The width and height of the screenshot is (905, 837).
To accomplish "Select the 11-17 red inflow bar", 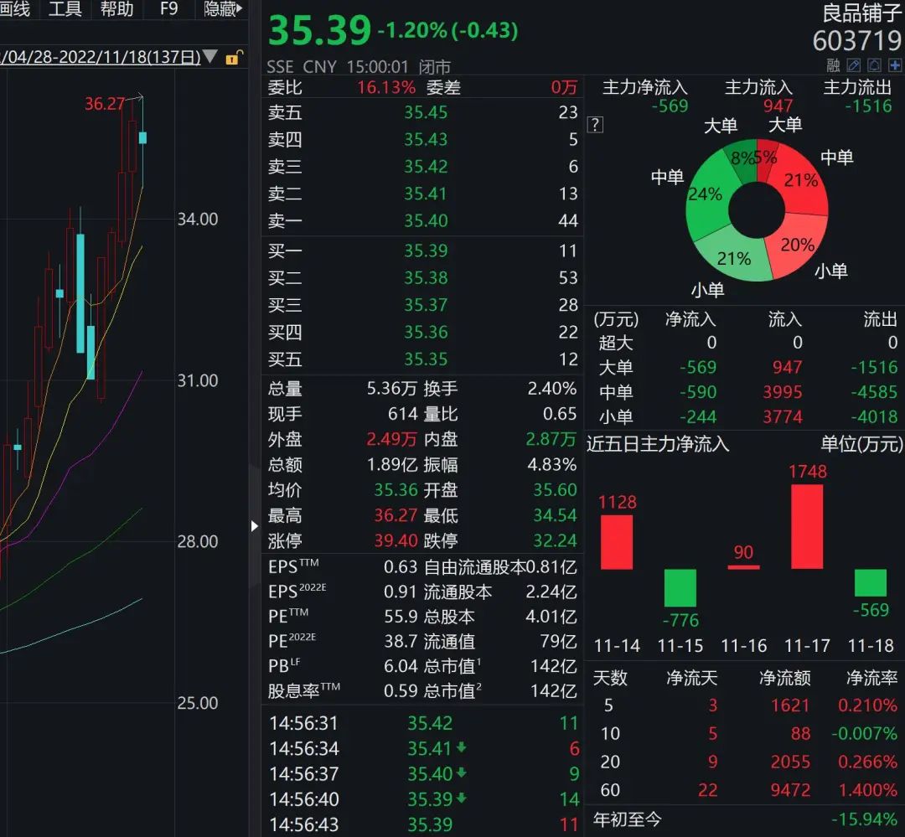I will coord(807,526).
